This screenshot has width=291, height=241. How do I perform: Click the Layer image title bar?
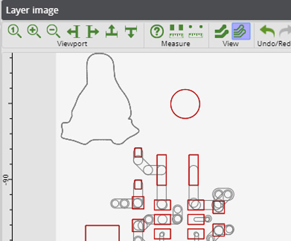(146, 10)
